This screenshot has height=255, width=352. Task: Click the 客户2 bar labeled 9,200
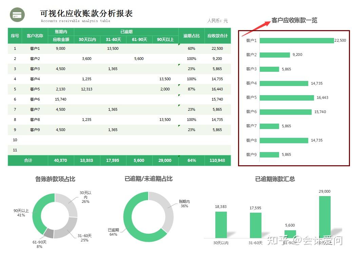pyautogui.click(x=275, y=55)
